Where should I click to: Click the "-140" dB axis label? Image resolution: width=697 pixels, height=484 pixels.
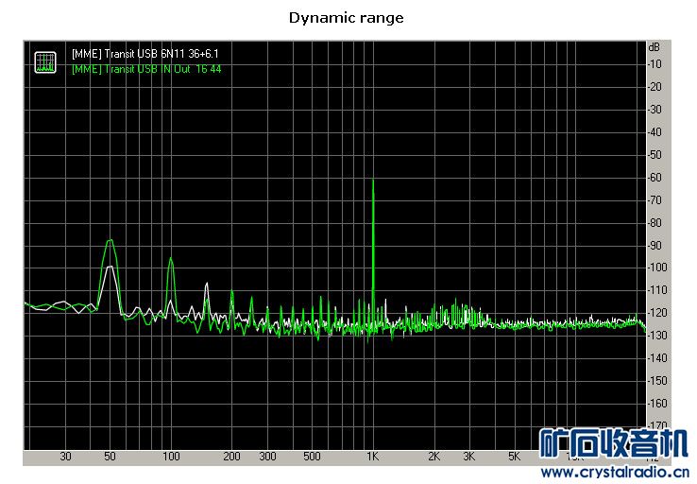click(x=657, y=358)
